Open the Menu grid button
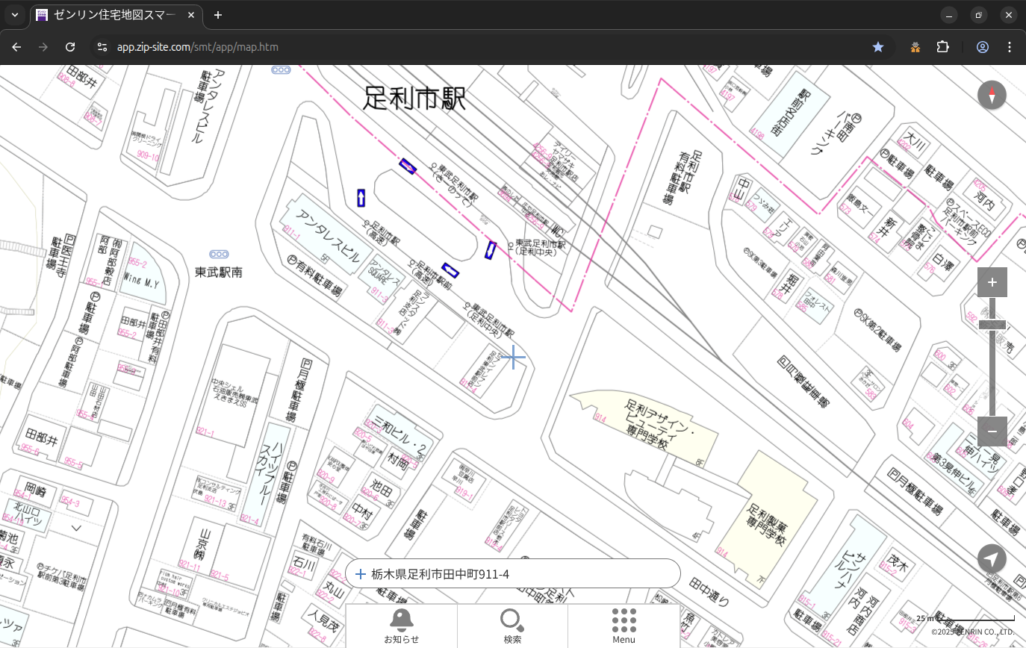 [624, 626]
